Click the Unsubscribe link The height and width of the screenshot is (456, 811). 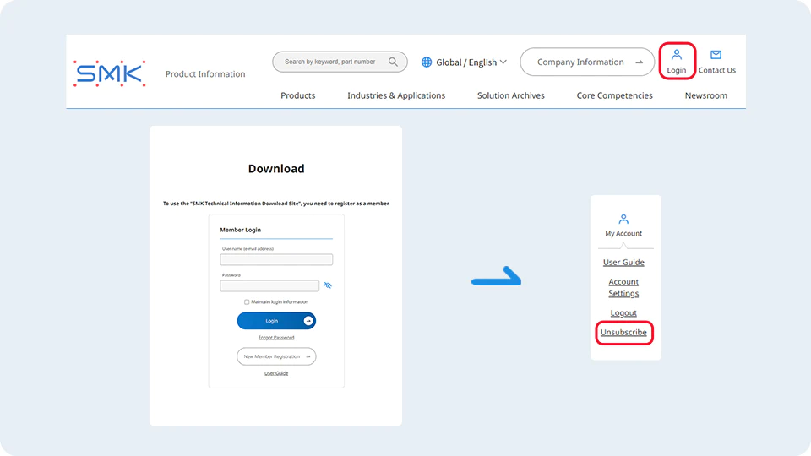[623, 333]
